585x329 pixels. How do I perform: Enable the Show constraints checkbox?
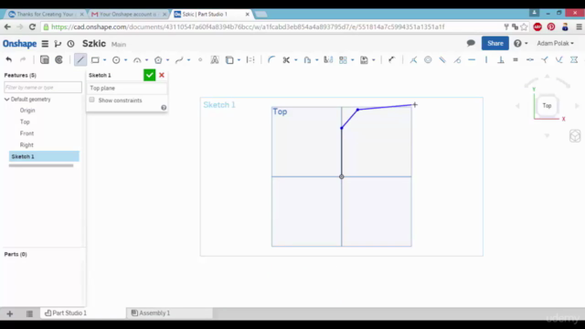[x=91, y=100]
